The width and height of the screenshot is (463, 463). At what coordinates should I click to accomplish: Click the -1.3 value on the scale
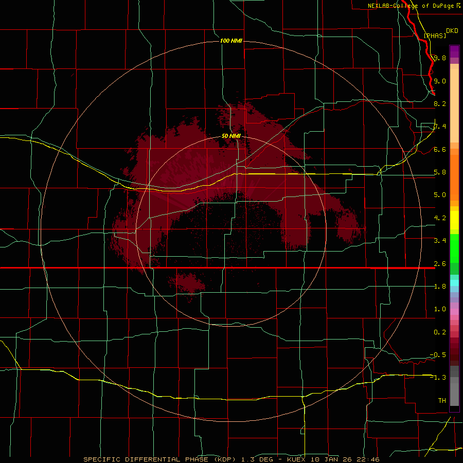(x=438, y=378)
